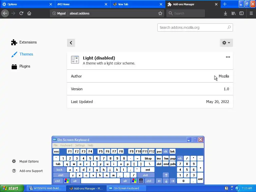Reload the current page

coord(21,13)
